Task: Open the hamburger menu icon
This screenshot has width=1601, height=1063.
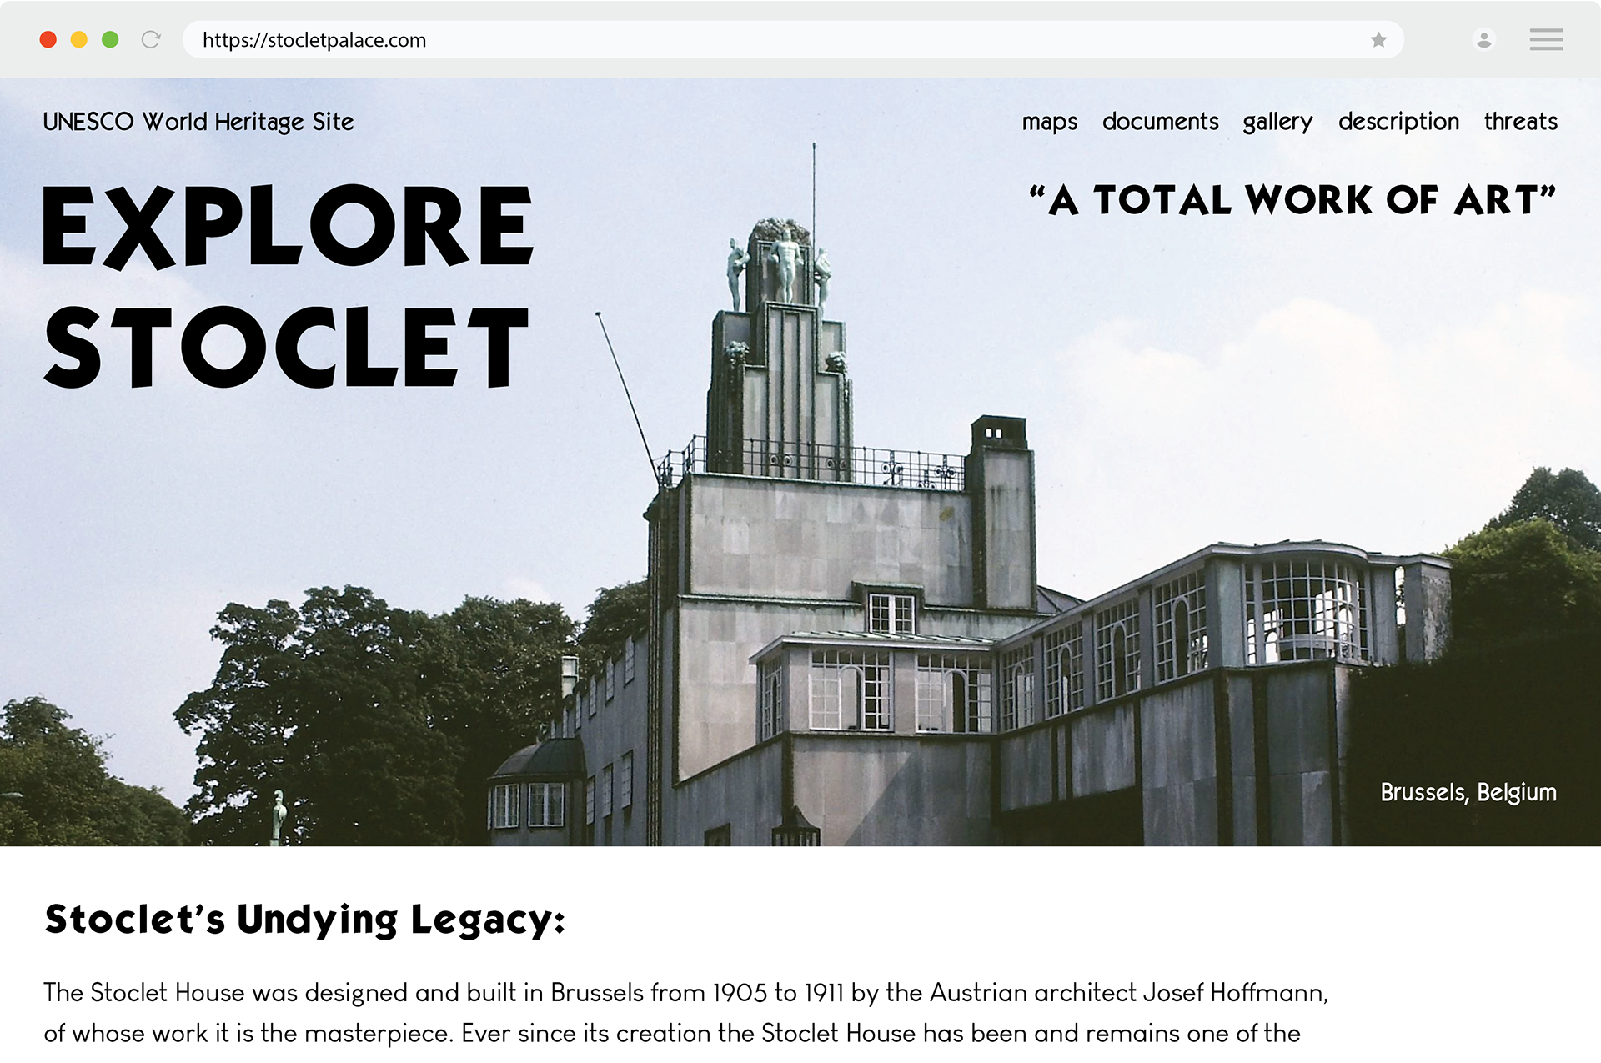Action: (1546, 39)
